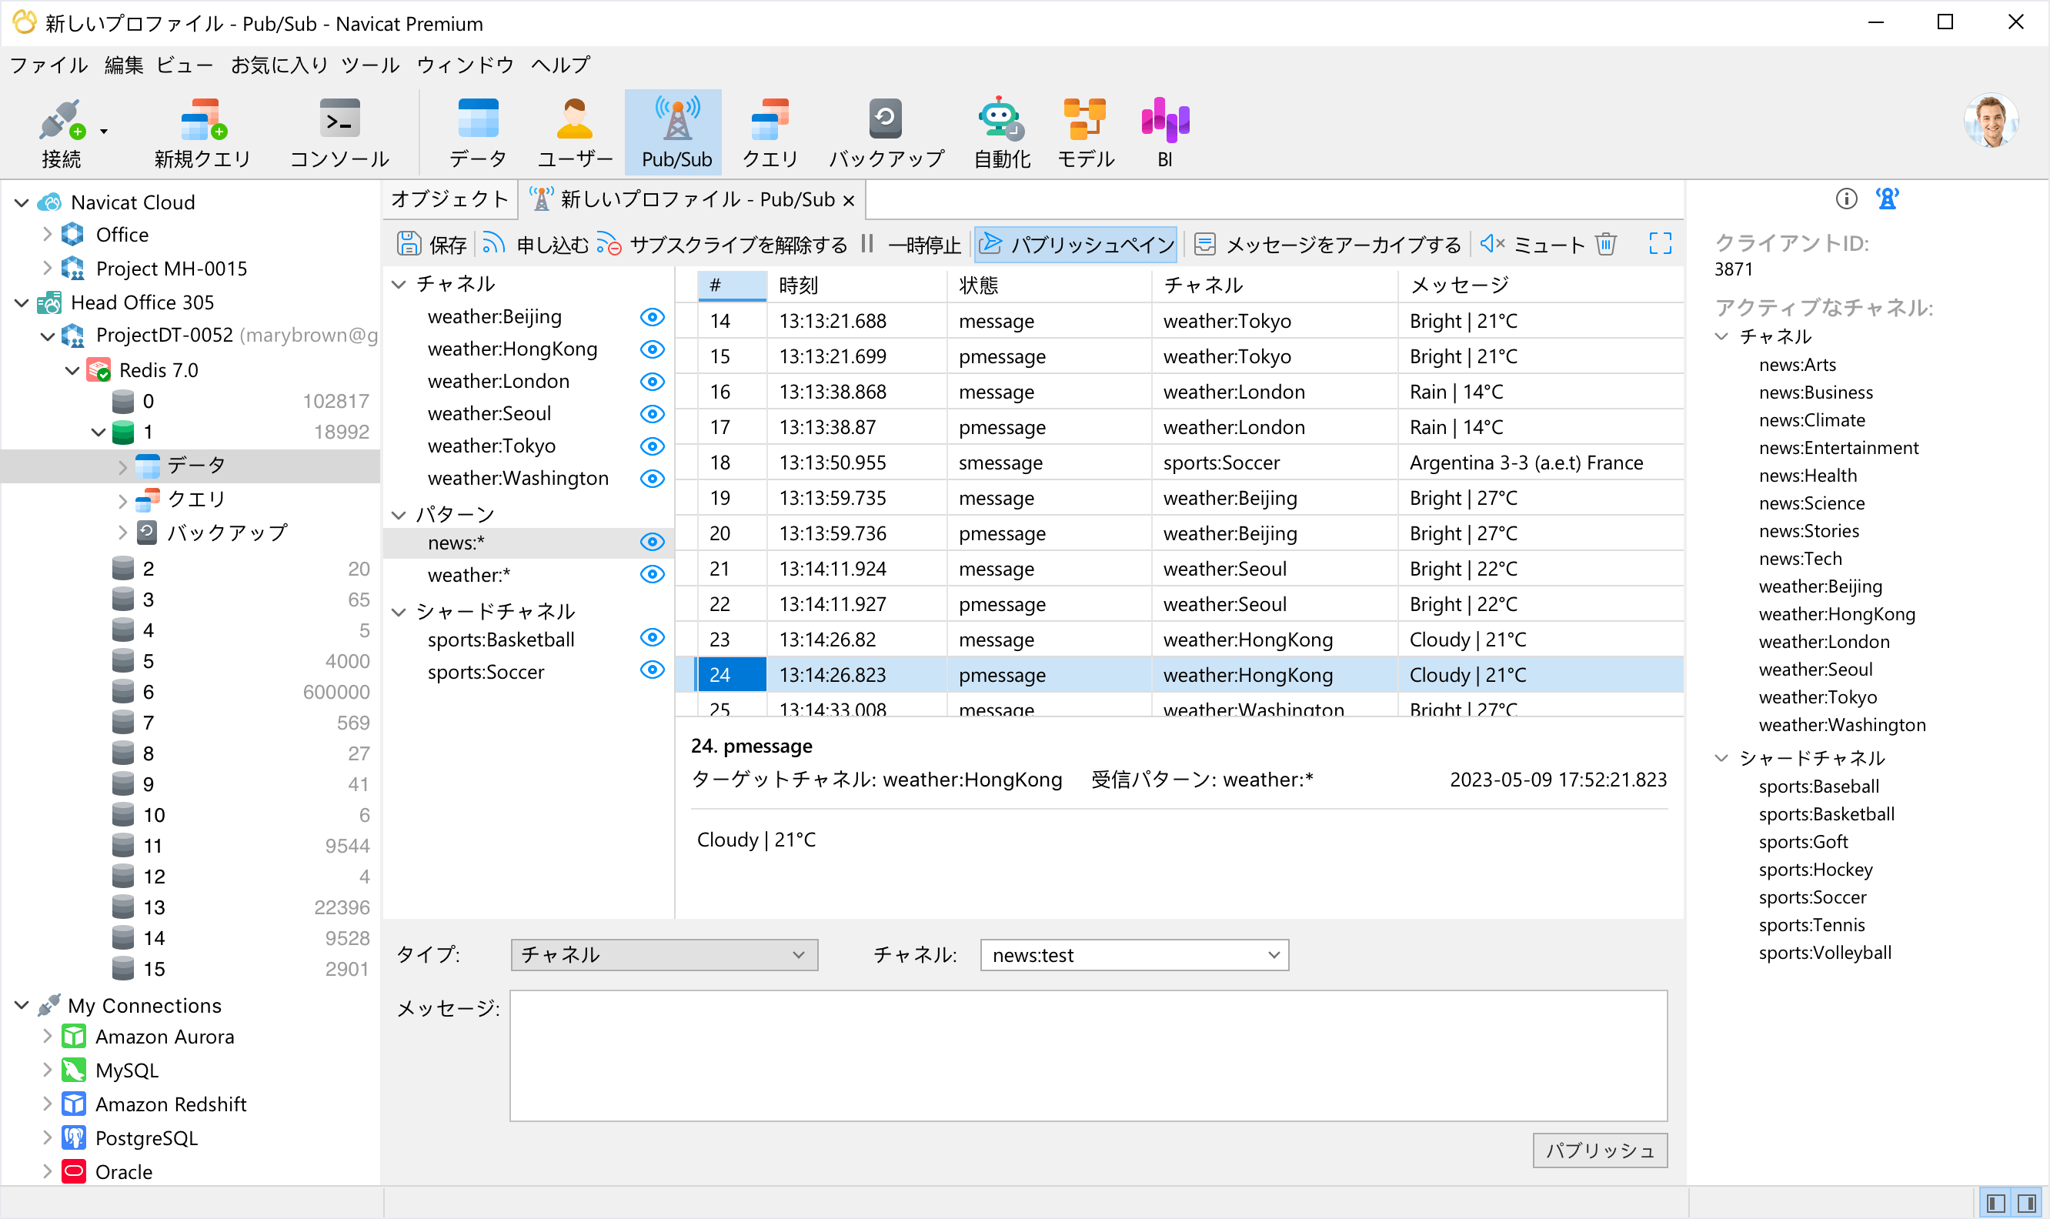Open the news:test channel combo box
Image resolution: width=2050 pixels, height=1219 pixels.
tap(1134, 955)
